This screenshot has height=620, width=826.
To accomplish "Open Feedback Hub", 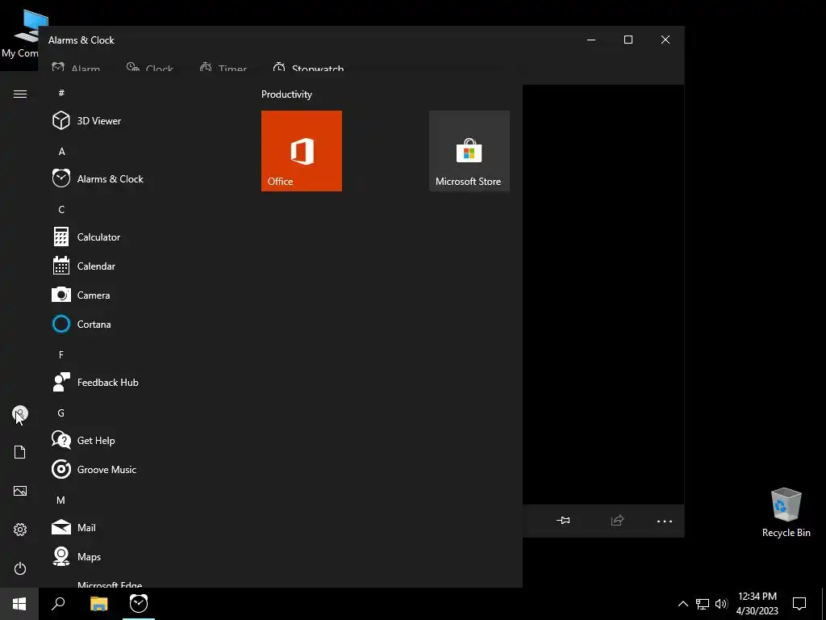I will click(142, 382).
